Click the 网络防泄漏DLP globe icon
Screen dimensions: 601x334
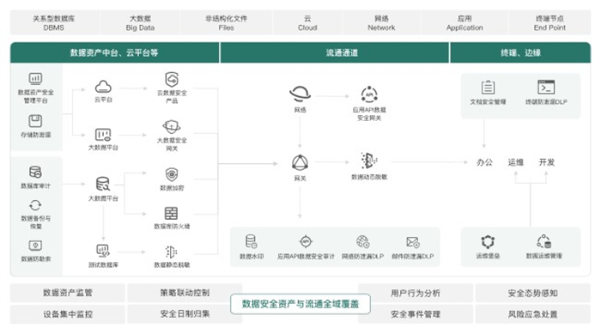coord(362,241)
